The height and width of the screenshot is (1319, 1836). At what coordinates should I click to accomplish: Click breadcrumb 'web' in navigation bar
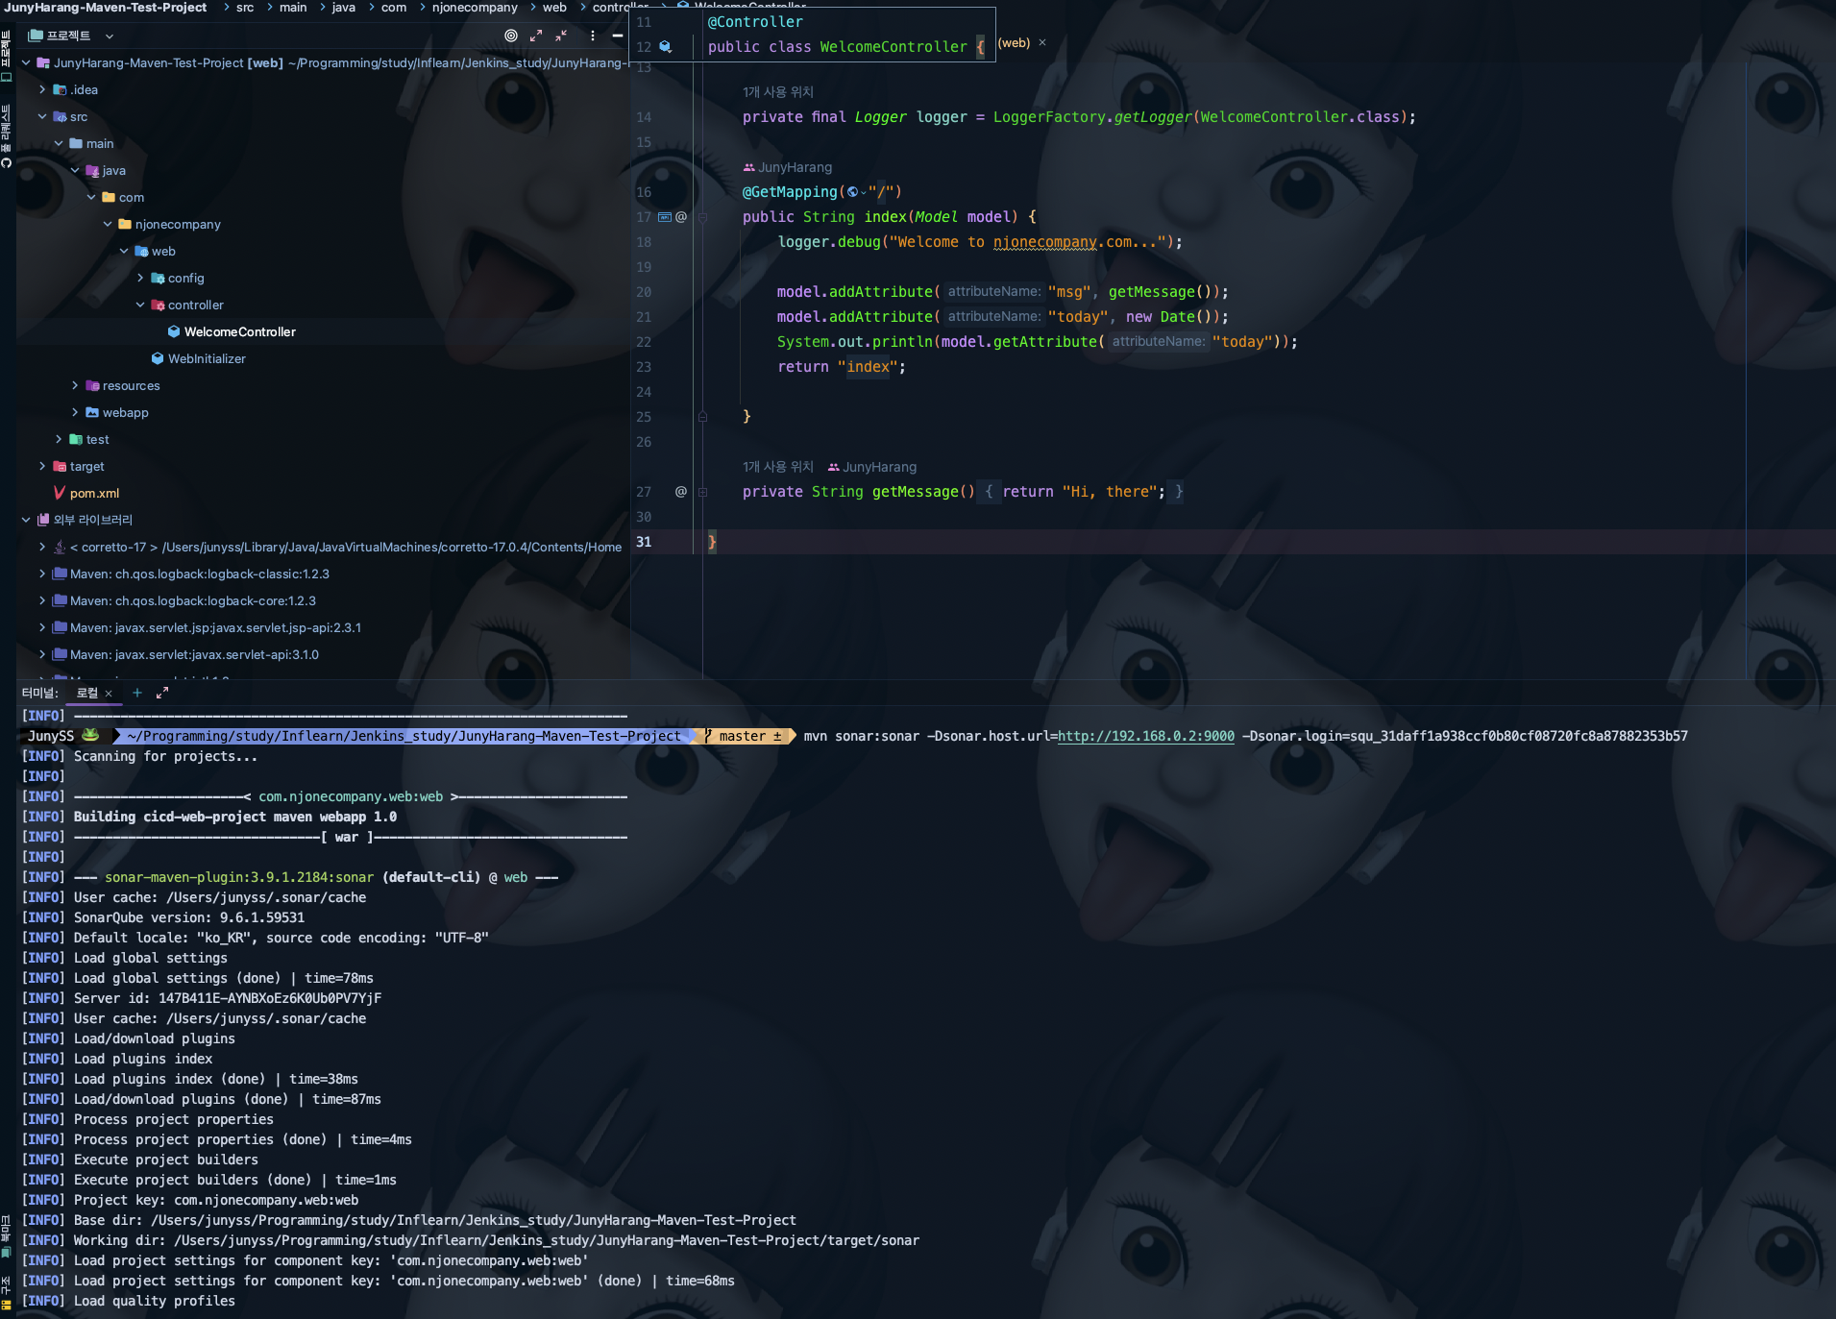coord(554,8)
